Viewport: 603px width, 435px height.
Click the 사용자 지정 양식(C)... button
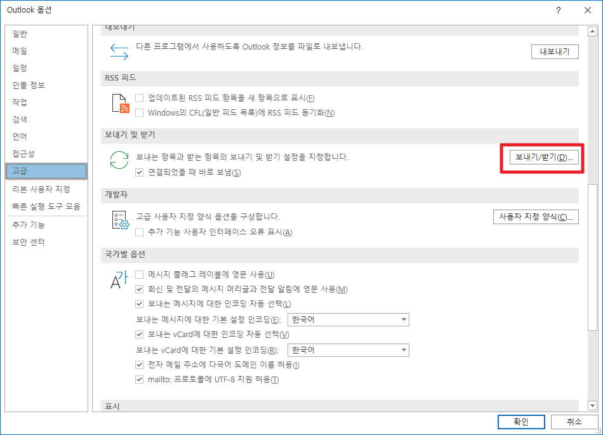pyautogui.click(x=536, y=217)
